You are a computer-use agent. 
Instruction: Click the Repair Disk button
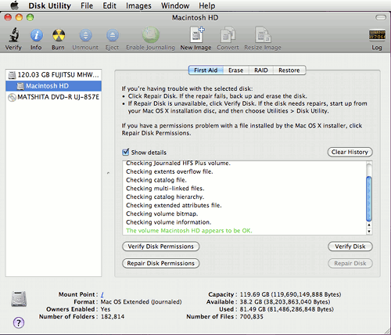click(350, 263)
